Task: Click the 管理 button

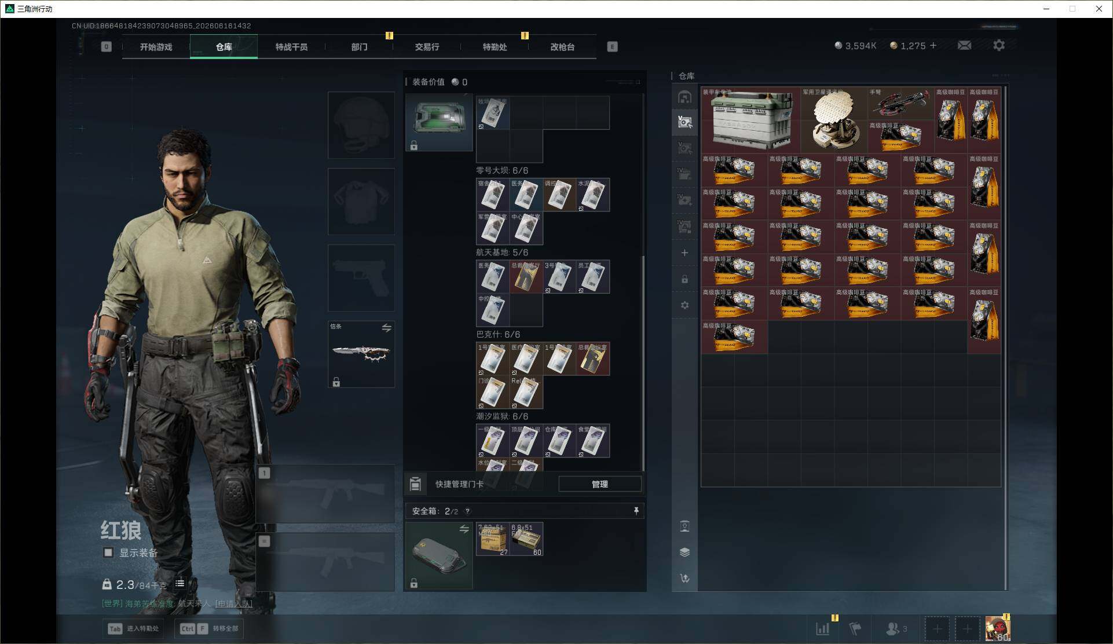Action: coord(600,484)
